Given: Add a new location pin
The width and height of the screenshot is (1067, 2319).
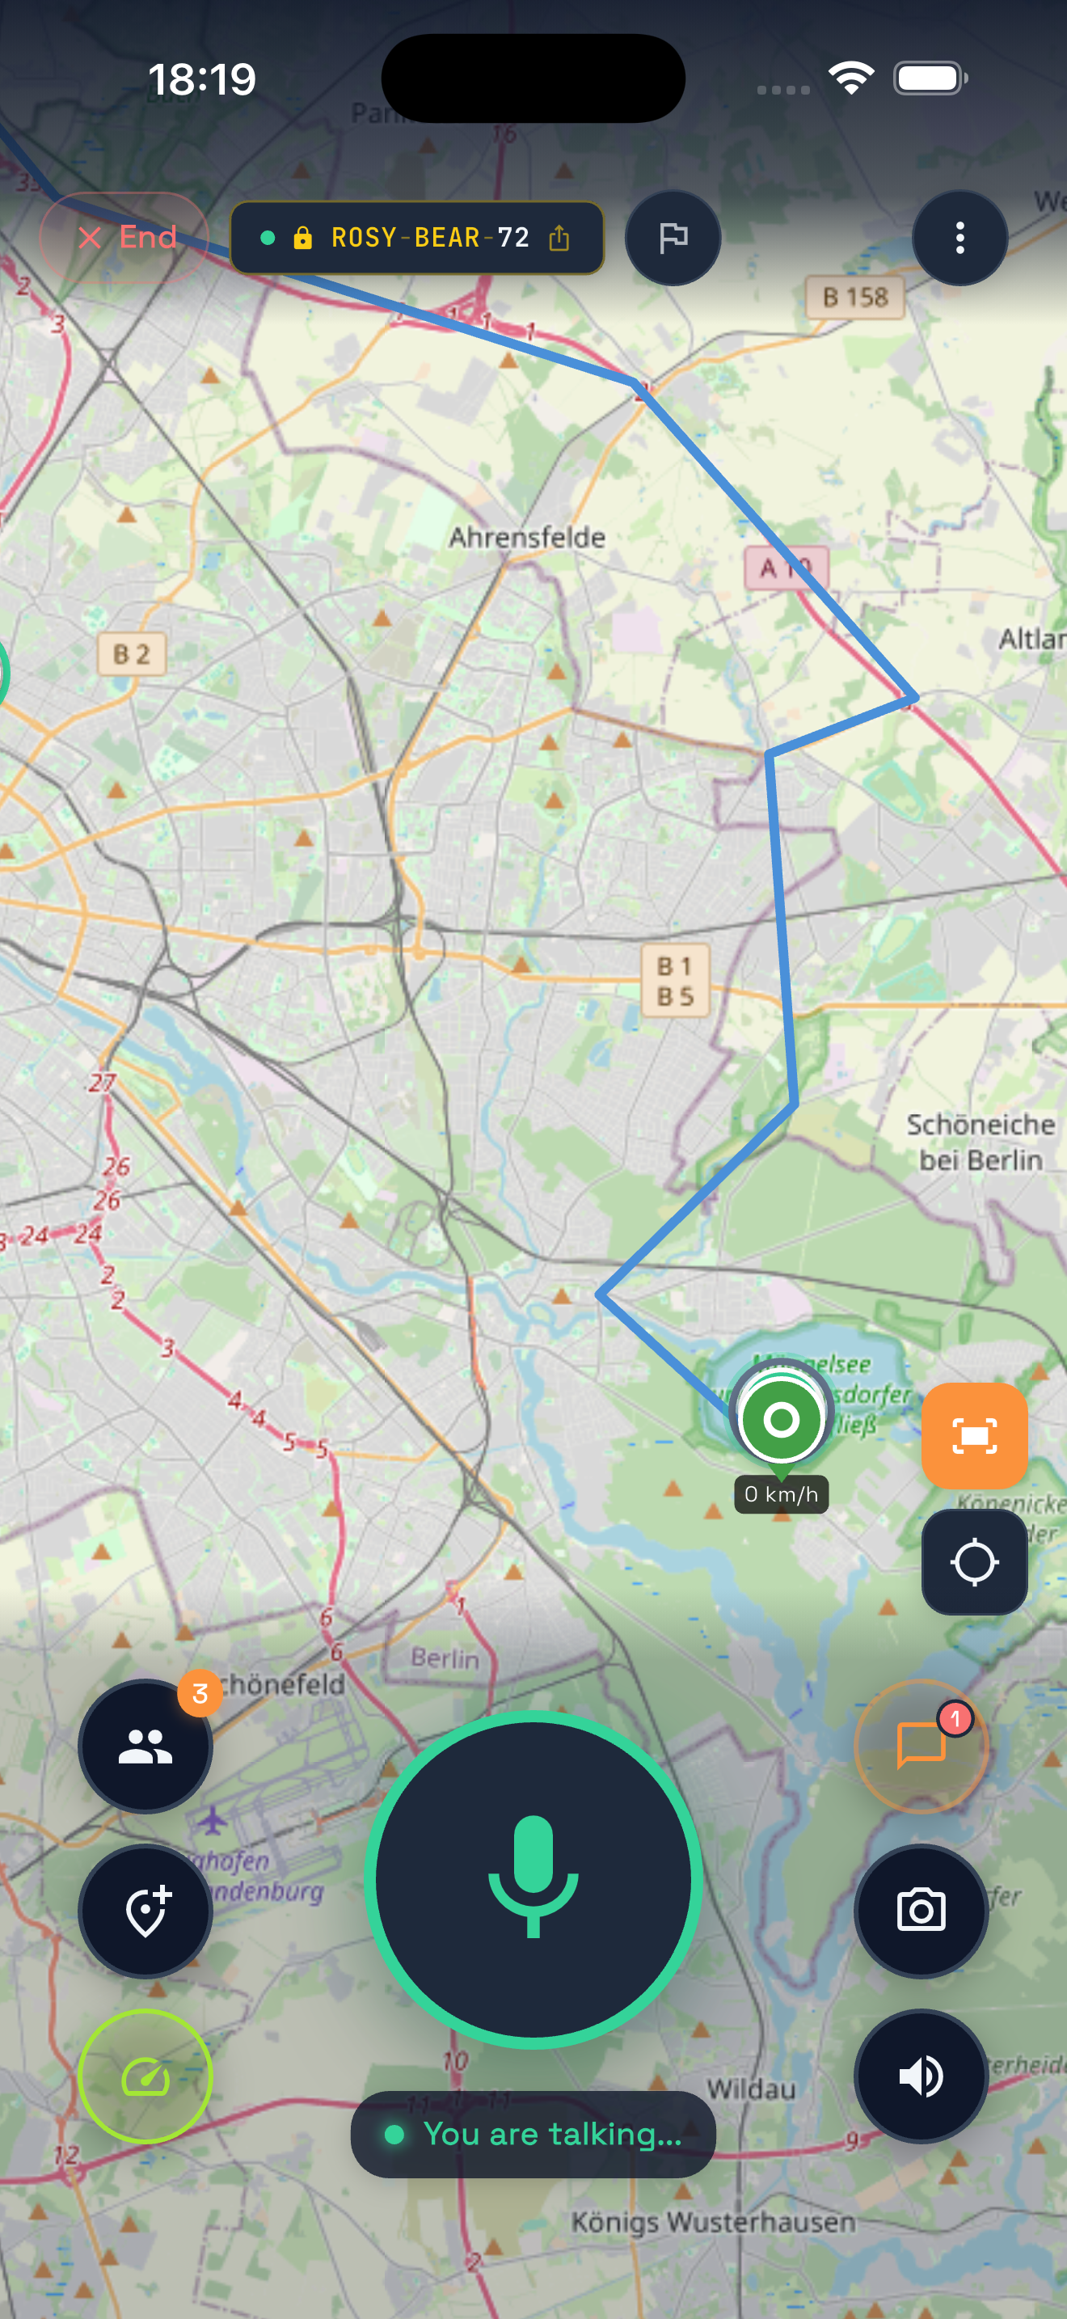Looking at the screenshot, I should [145, 1911].
